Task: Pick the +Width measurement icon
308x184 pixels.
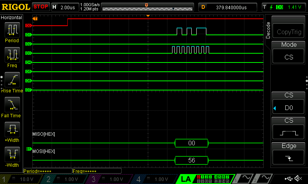Action: point(12,132)
